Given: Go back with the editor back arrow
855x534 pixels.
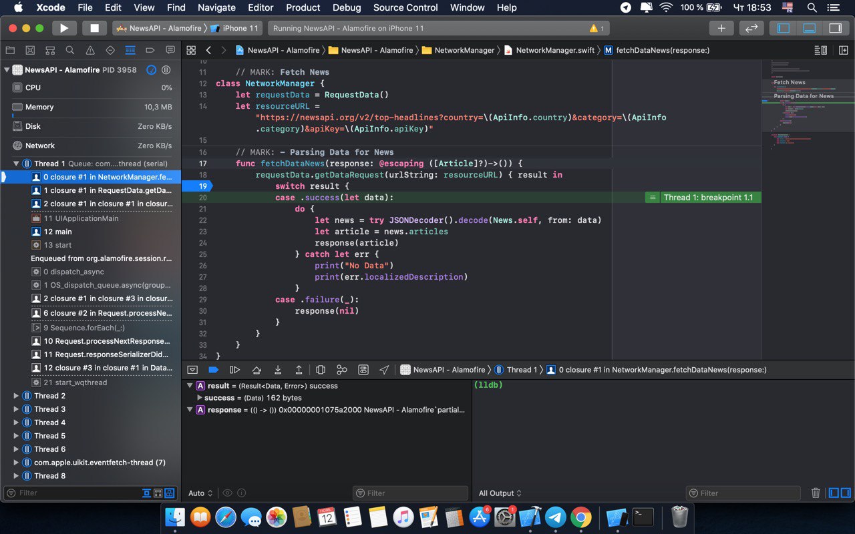Looking at the screenshot, I should 208,50.
